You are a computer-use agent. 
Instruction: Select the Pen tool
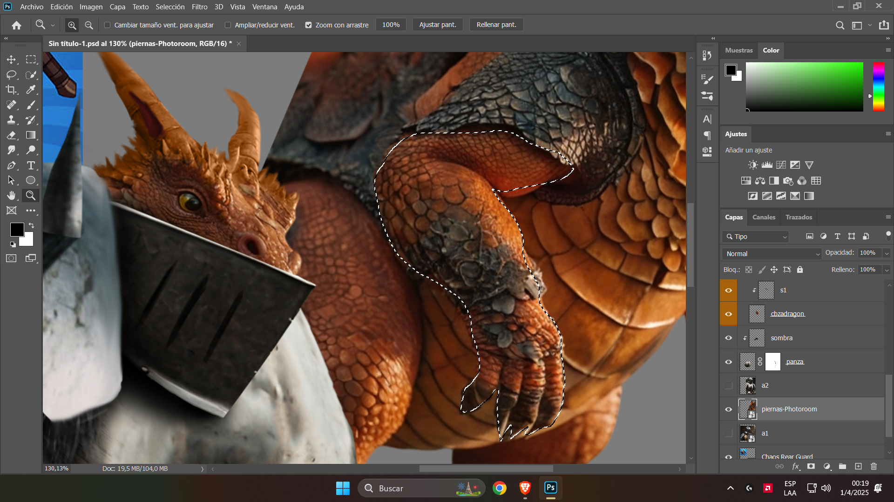[x=11, y=165]
